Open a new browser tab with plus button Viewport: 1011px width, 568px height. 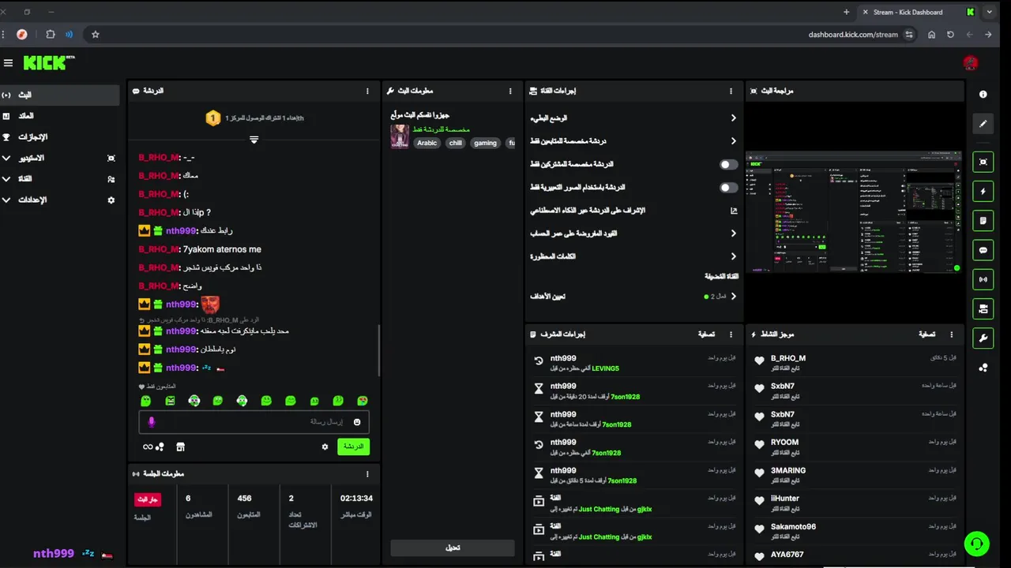click(847, 12)
